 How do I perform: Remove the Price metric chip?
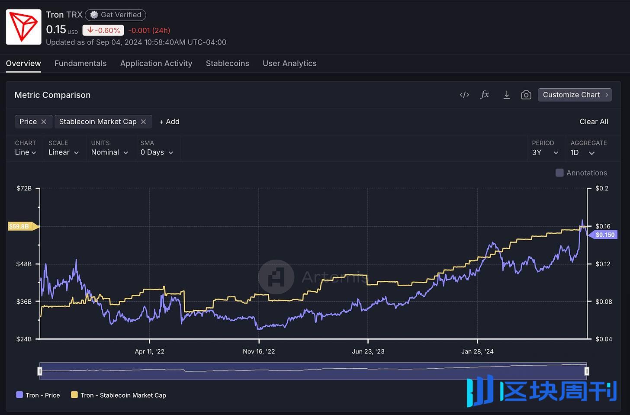point(44,122)
